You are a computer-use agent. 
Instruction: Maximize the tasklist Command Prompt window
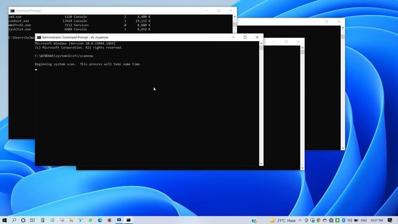tap(218, 11)
